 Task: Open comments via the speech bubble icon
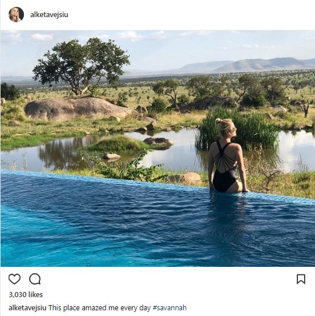pos(35,279)
